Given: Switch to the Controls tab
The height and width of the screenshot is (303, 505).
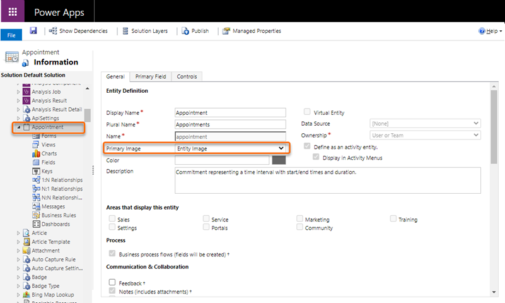Looking at the screenshot, I should pos(187,77).
